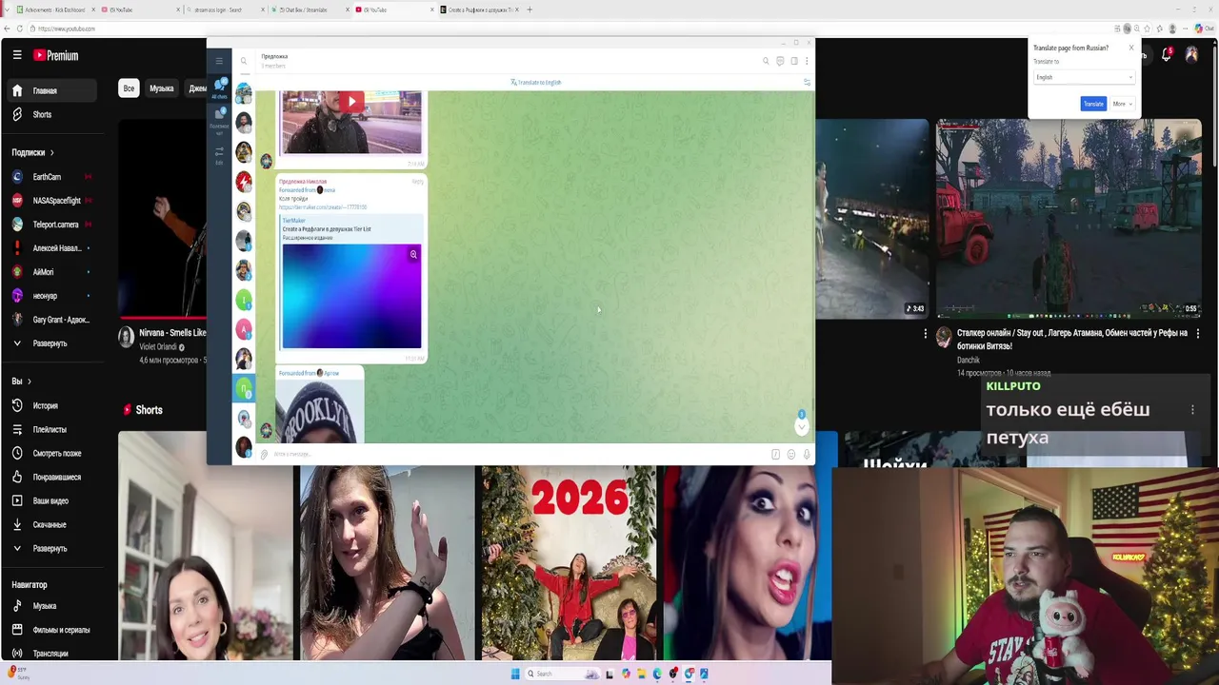The image size is (1219, 685).
Task: Play the video in Telegram message
Action: (351, 102)
